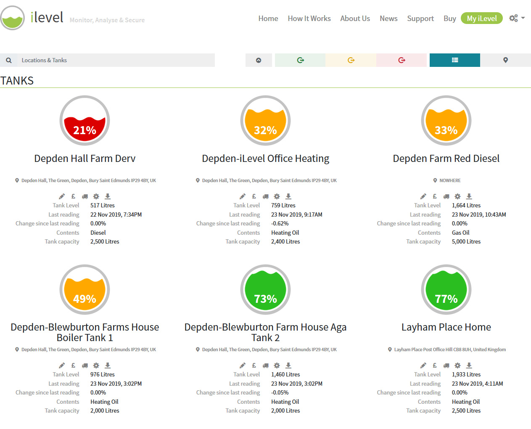Image resolution: width=531 pixels, height=429 pixels.
Task: Open gear settings for Depden-iLevel Office Heating
Action: pyautogui.click(x=277, y=196)
